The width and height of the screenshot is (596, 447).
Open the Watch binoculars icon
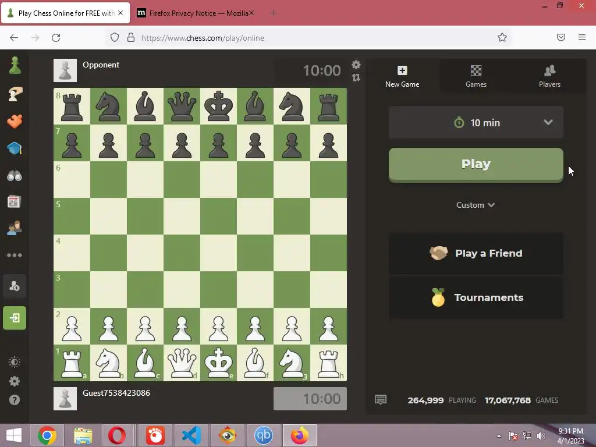tap(15, 176)
